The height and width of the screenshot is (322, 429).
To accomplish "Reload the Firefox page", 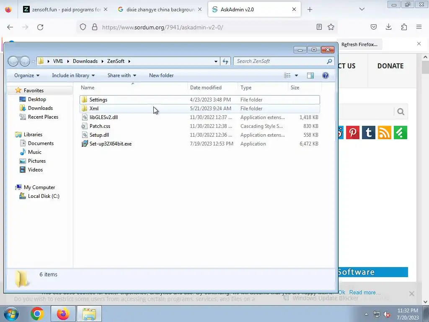I will (40, 27).
